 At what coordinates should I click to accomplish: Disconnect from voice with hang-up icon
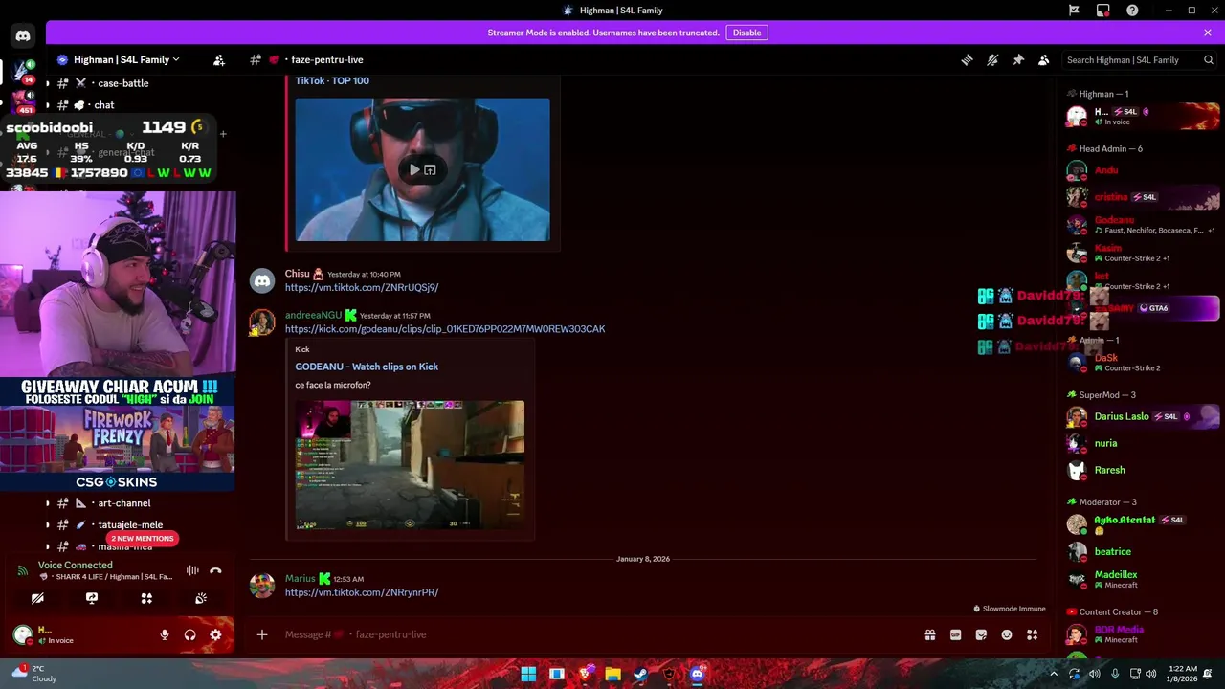pos(216,570)
